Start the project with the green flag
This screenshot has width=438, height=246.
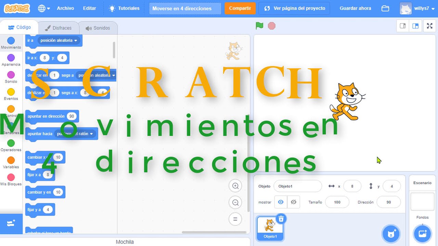click(259, 26)
